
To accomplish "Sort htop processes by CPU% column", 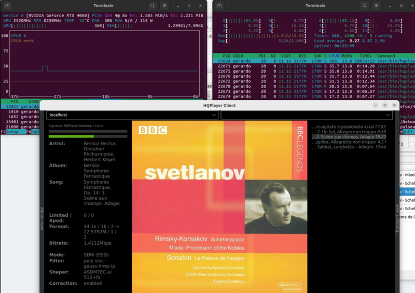I will click(336, 56).
